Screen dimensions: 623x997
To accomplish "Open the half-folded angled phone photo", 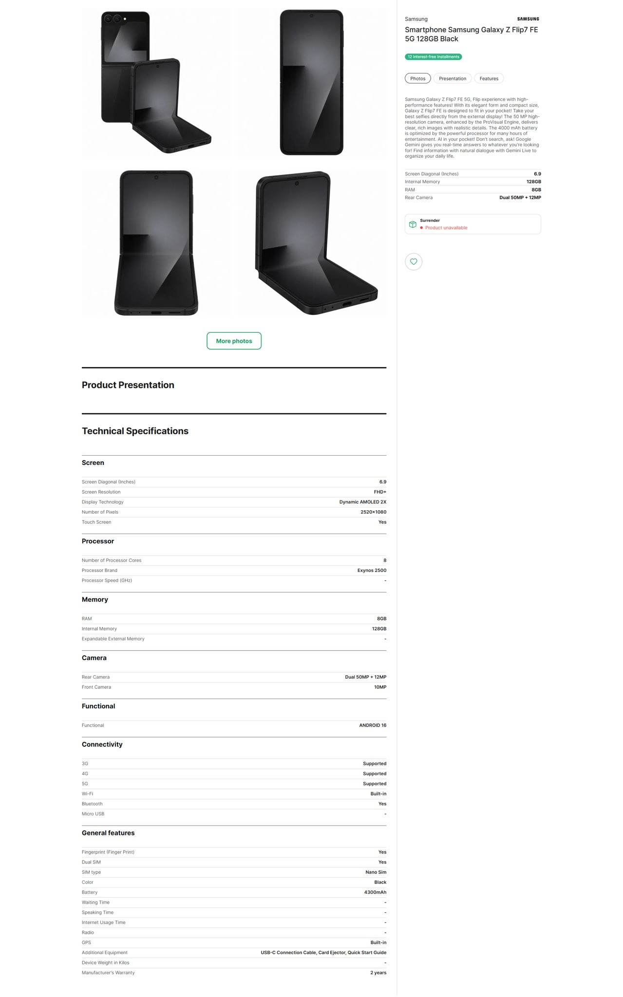I will (312, 243).
